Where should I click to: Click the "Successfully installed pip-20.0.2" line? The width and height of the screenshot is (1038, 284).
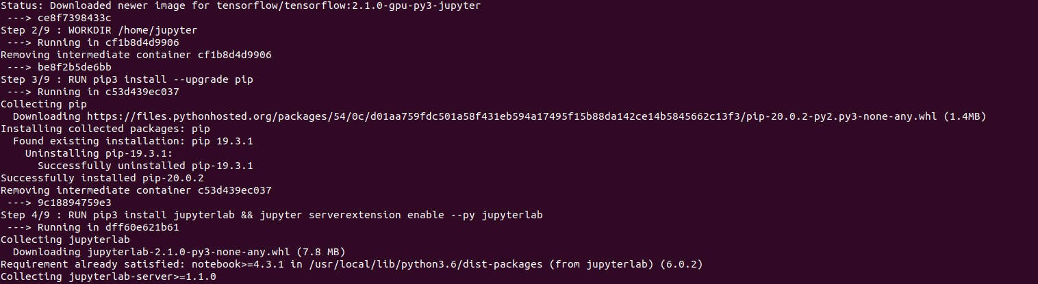pos(102,178)
